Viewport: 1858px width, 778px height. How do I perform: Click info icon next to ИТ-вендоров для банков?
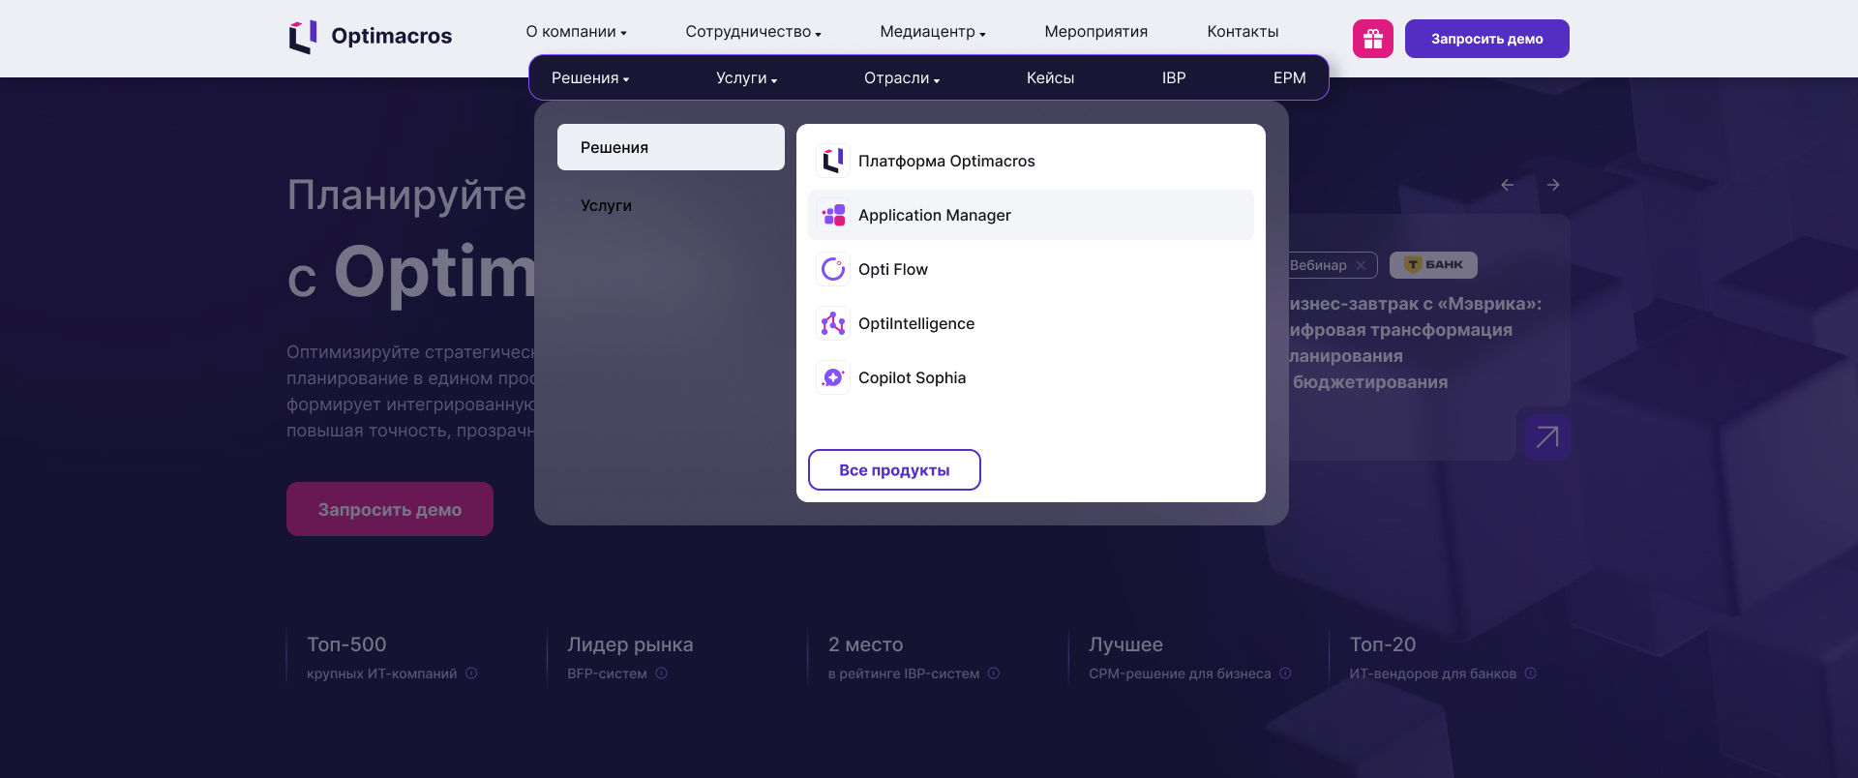coord(1531,673)
